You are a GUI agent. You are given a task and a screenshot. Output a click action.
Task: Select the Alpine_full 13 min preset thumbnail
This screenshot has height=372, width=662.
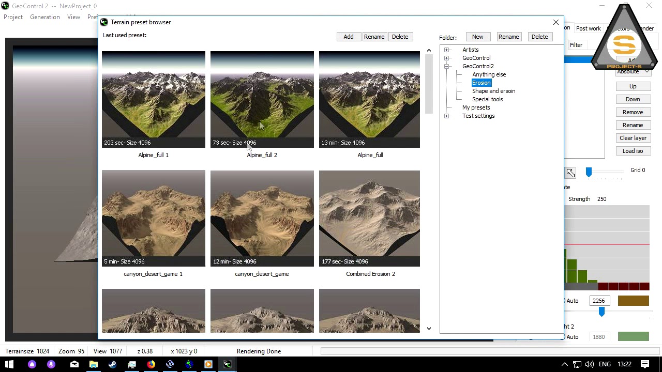point(369,99)
